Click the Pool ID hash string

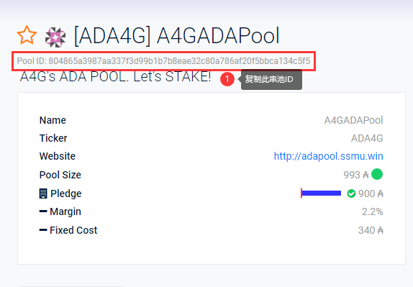(x=179, y=61)
